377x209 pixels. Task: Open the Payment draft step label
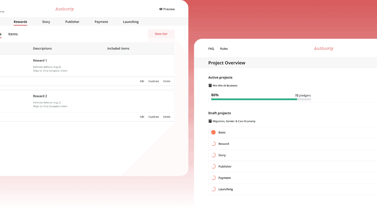pos(224,178)
